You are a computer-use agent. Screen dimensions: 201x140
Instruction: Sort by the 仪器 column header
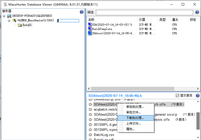[x=148, y=20]
